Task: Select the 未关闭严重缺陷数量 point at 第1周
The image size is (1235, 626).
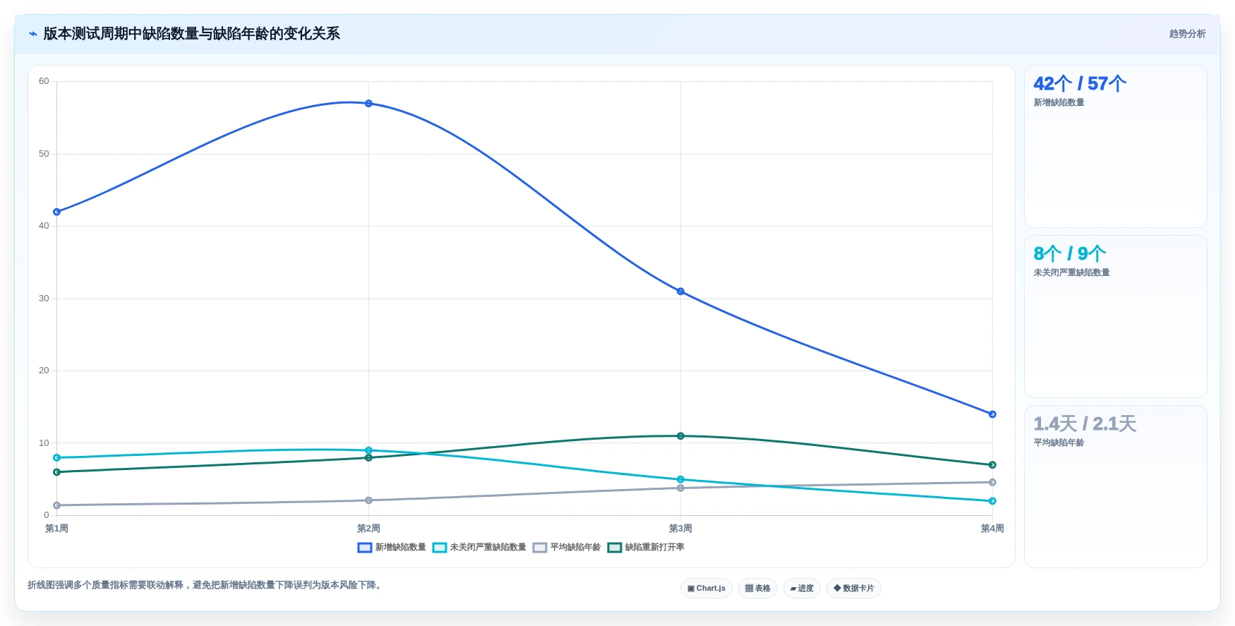Action: tap(56, 458)
